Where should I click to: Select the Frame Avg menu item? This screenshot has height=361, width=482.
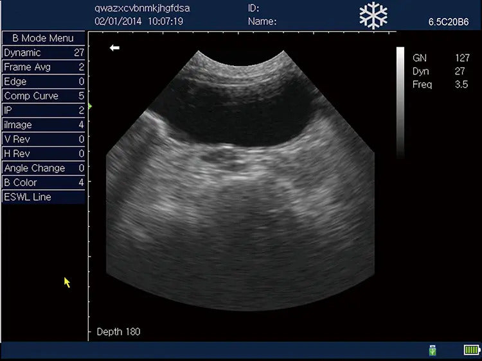coord(44,67)
